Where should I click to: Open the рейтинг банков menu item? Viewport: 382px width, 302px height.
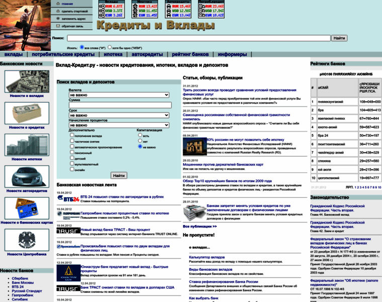(190, 54)
